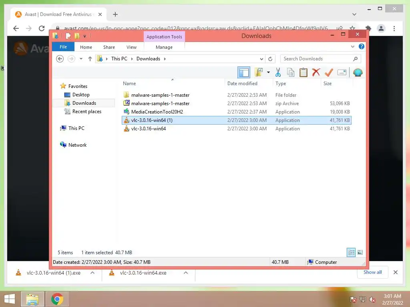This screenshot has width=410, height=307.
Task: Click the Search Downloads input field
Action: tap(320, 59)
